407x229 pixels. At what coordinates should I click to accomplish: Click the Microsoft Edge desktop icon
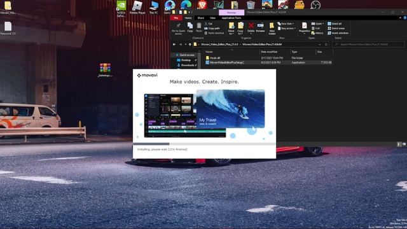pyautogui.click(x=186, y=4)
